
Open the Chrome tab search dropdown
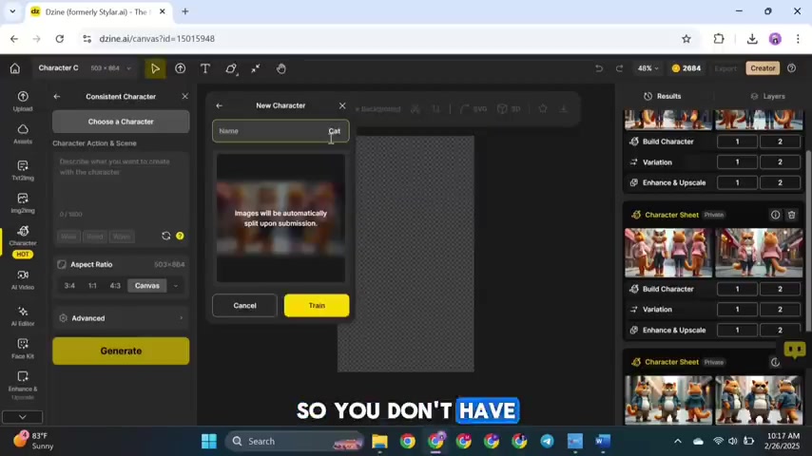pyautogui.click(x=12, y=11)
